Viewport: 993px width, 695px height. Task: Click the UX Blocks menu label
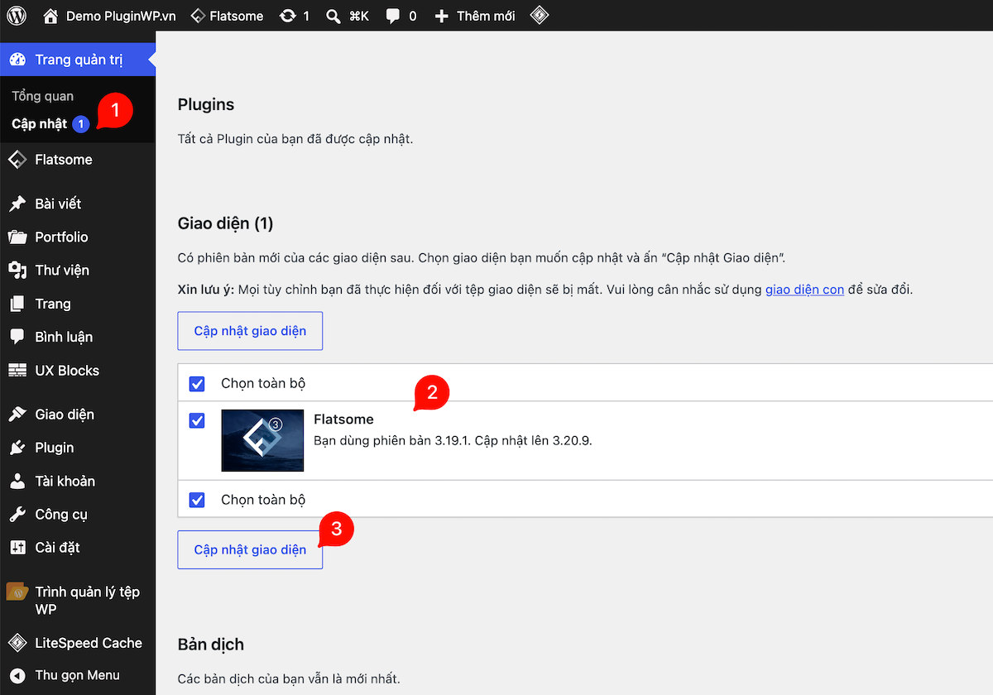coord(67,371)
